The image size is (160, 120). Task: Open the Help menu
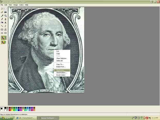tap(27, 5)
